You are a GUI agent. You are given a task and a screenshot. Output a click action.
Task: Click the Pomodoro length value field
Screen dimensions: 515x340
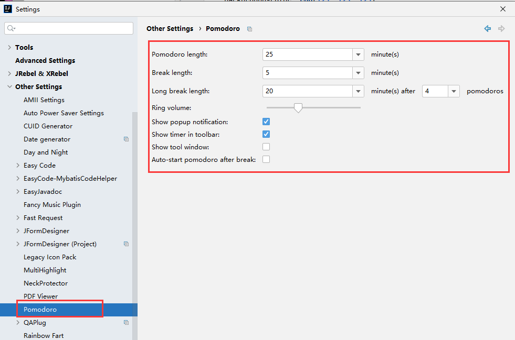pos(308,54)
